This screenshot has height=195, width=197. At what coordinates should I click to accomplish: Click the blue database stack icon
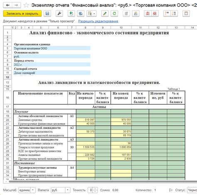[x=81, y=14]
